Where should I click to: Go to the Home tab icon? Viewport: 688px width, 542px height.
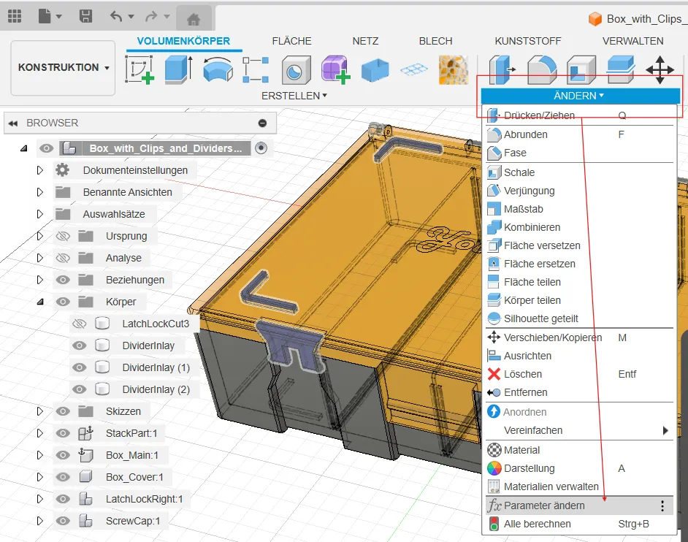(194, 18)
